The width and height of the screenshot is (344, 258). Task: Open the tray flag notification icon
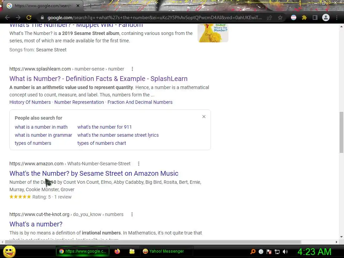point(269,252)
